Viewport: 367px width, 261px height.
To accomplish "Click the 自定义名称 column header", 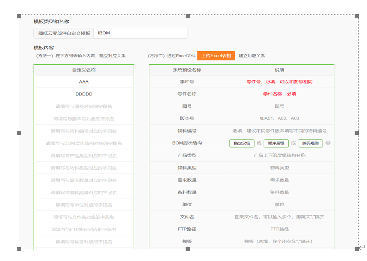I will point(84,69).
